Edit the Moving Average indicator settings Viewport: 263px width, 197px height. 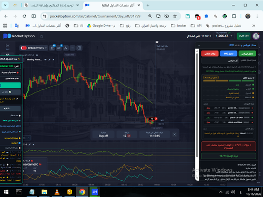tap(49, 60)
